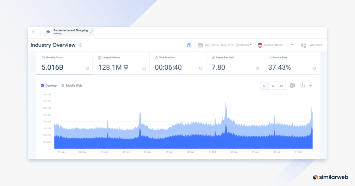Show info for Monthly Visits metric
Viewport: 355px width, 186px height.
point(87,68)
